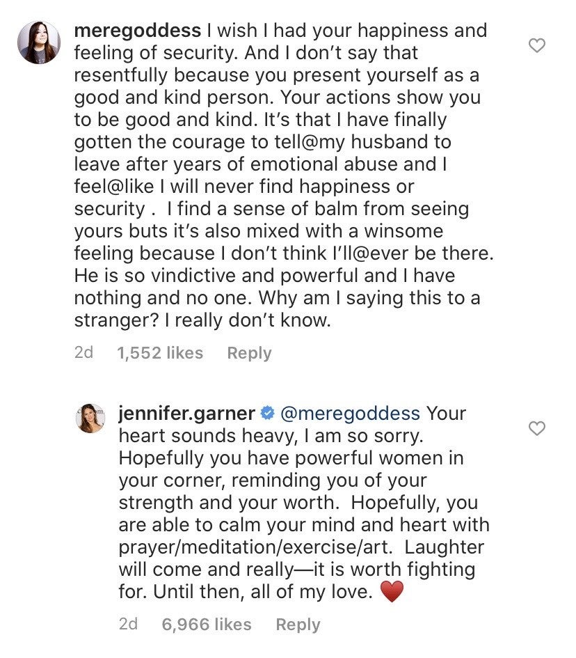Click the 2d timestamp beside 6,966 likes
The height and width of the screenshot is (658, 576).
click(128, 625)
